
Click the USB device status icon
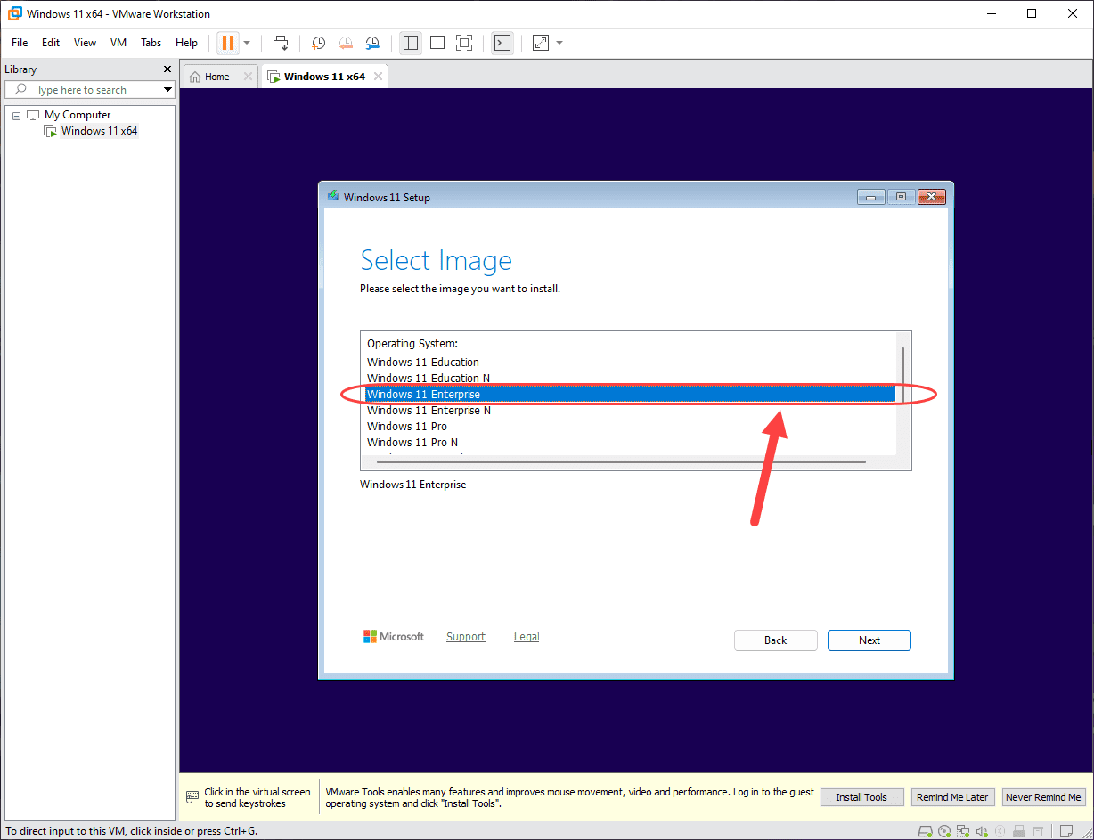click(x=1019, y=831)
